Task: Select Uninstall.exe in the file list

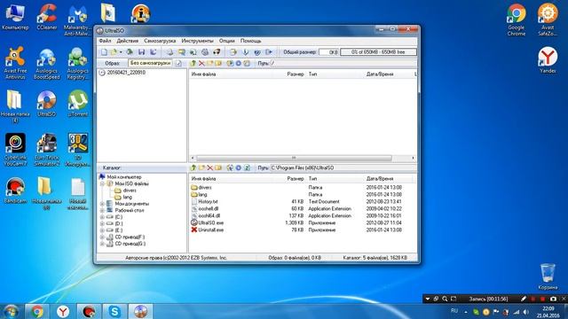Action: point(211,230)
